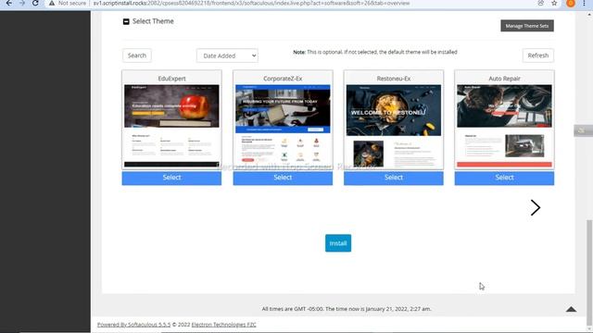
Task: Preview the Auto Repair theme thumbnail
Action: 504,126
